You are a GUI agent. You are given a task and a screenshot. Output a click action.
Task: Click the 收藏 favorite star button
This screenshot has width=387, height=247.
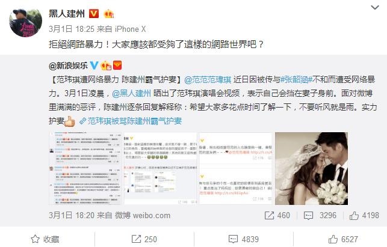(45, 239)
